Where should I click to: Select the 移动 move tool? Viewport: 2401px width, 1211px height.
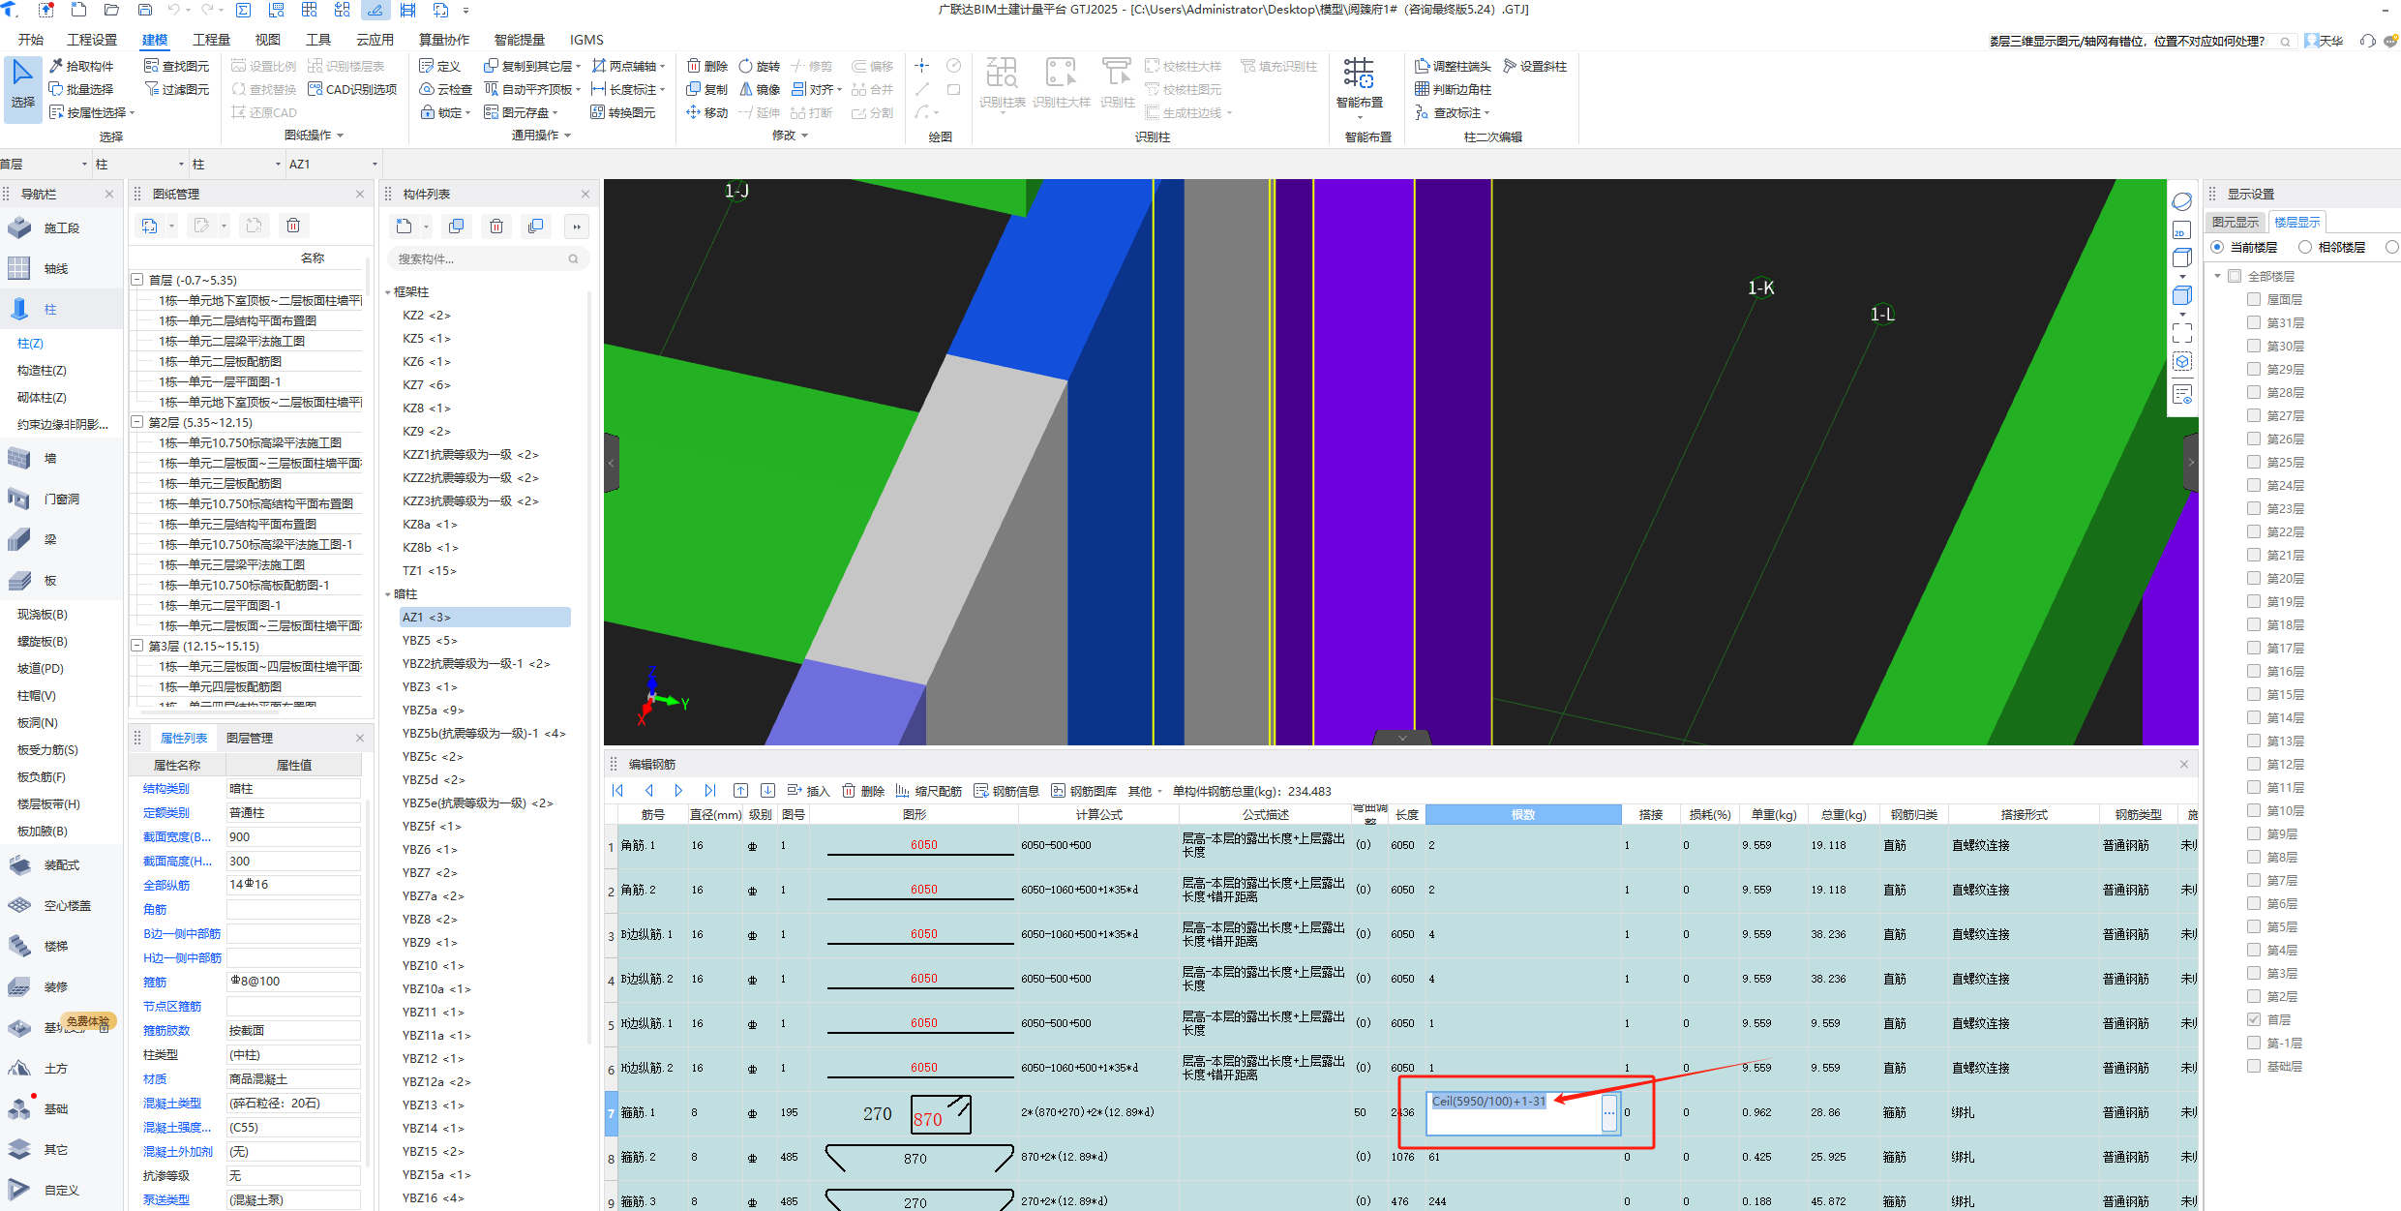[x=706, y=112]
